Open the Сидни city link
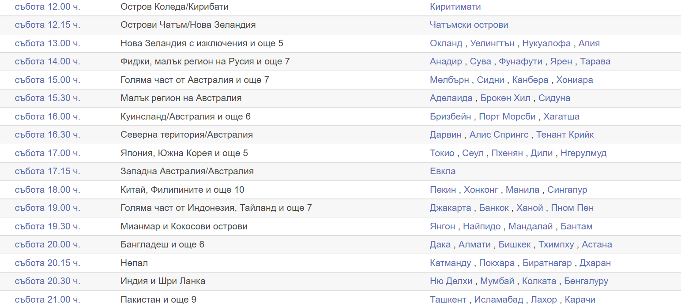681x307 pixels. [492, 80]
